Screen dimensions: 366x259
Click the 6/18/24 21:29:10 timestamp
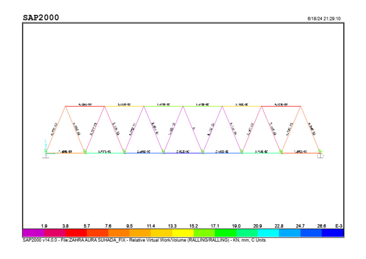tap(324, 19)
